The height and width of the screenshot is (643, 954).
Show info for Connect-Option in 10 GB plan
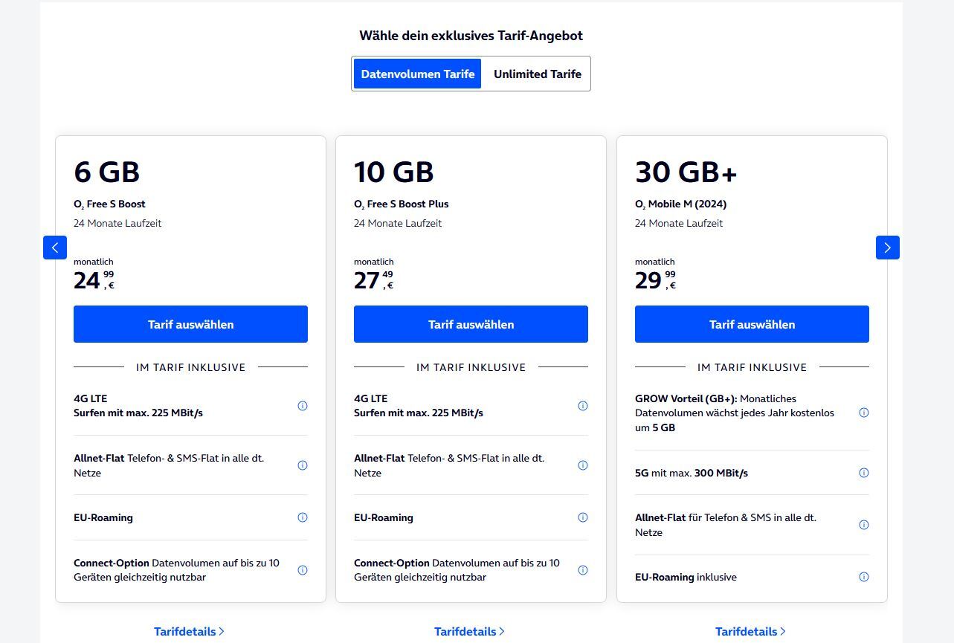click(583, 570)
